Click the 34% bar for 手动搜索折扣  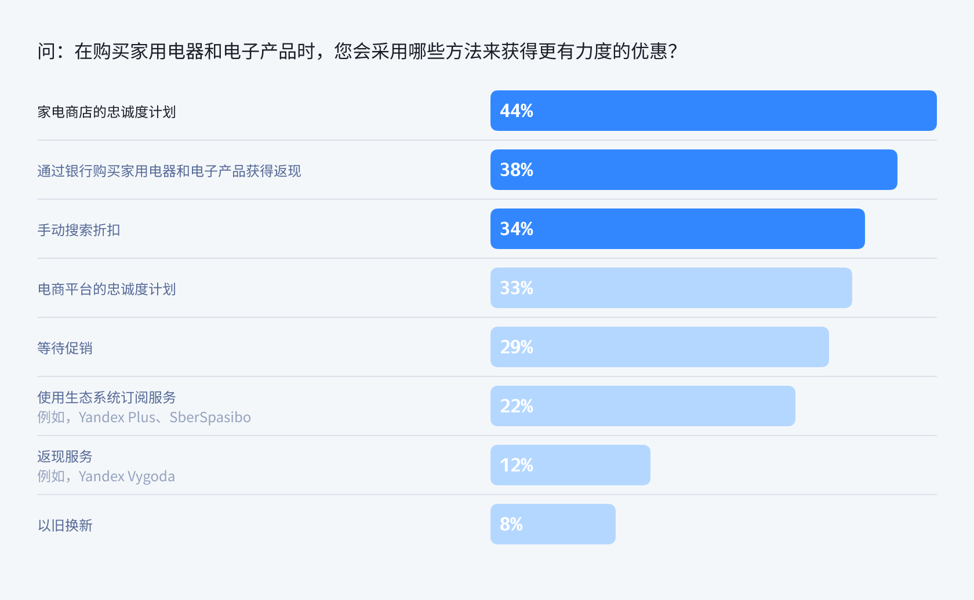tap(677, 229)
